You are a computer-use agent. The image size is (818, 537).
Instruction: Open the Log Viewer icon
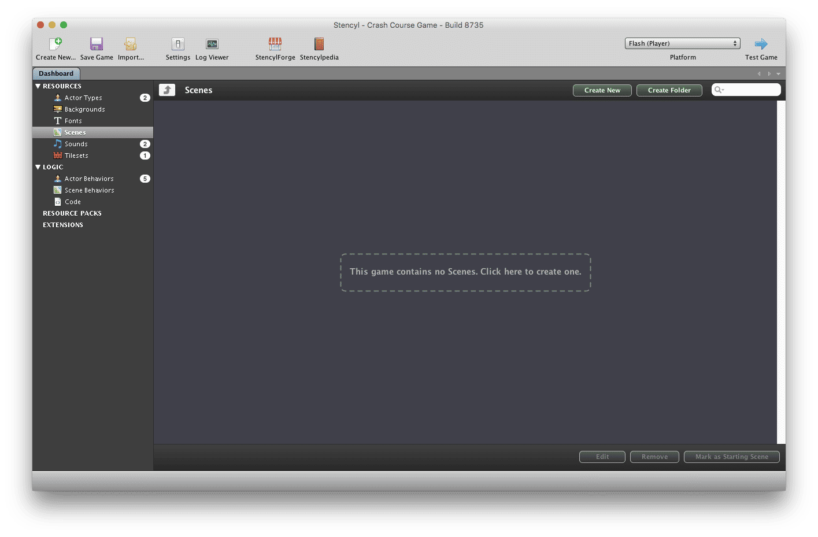pos(212,44)
